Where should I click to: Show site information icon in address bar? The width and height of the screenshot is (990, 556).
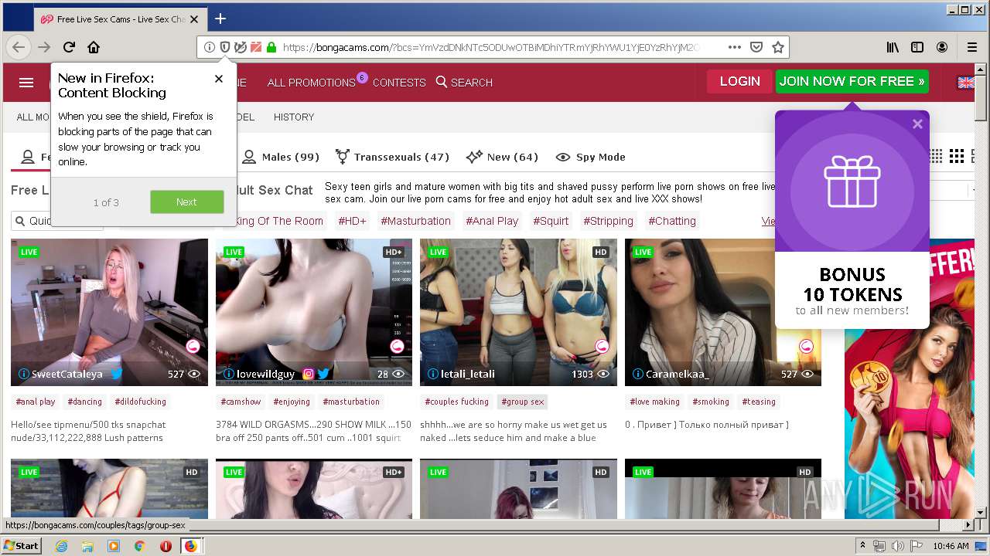(x=210, y=47)
